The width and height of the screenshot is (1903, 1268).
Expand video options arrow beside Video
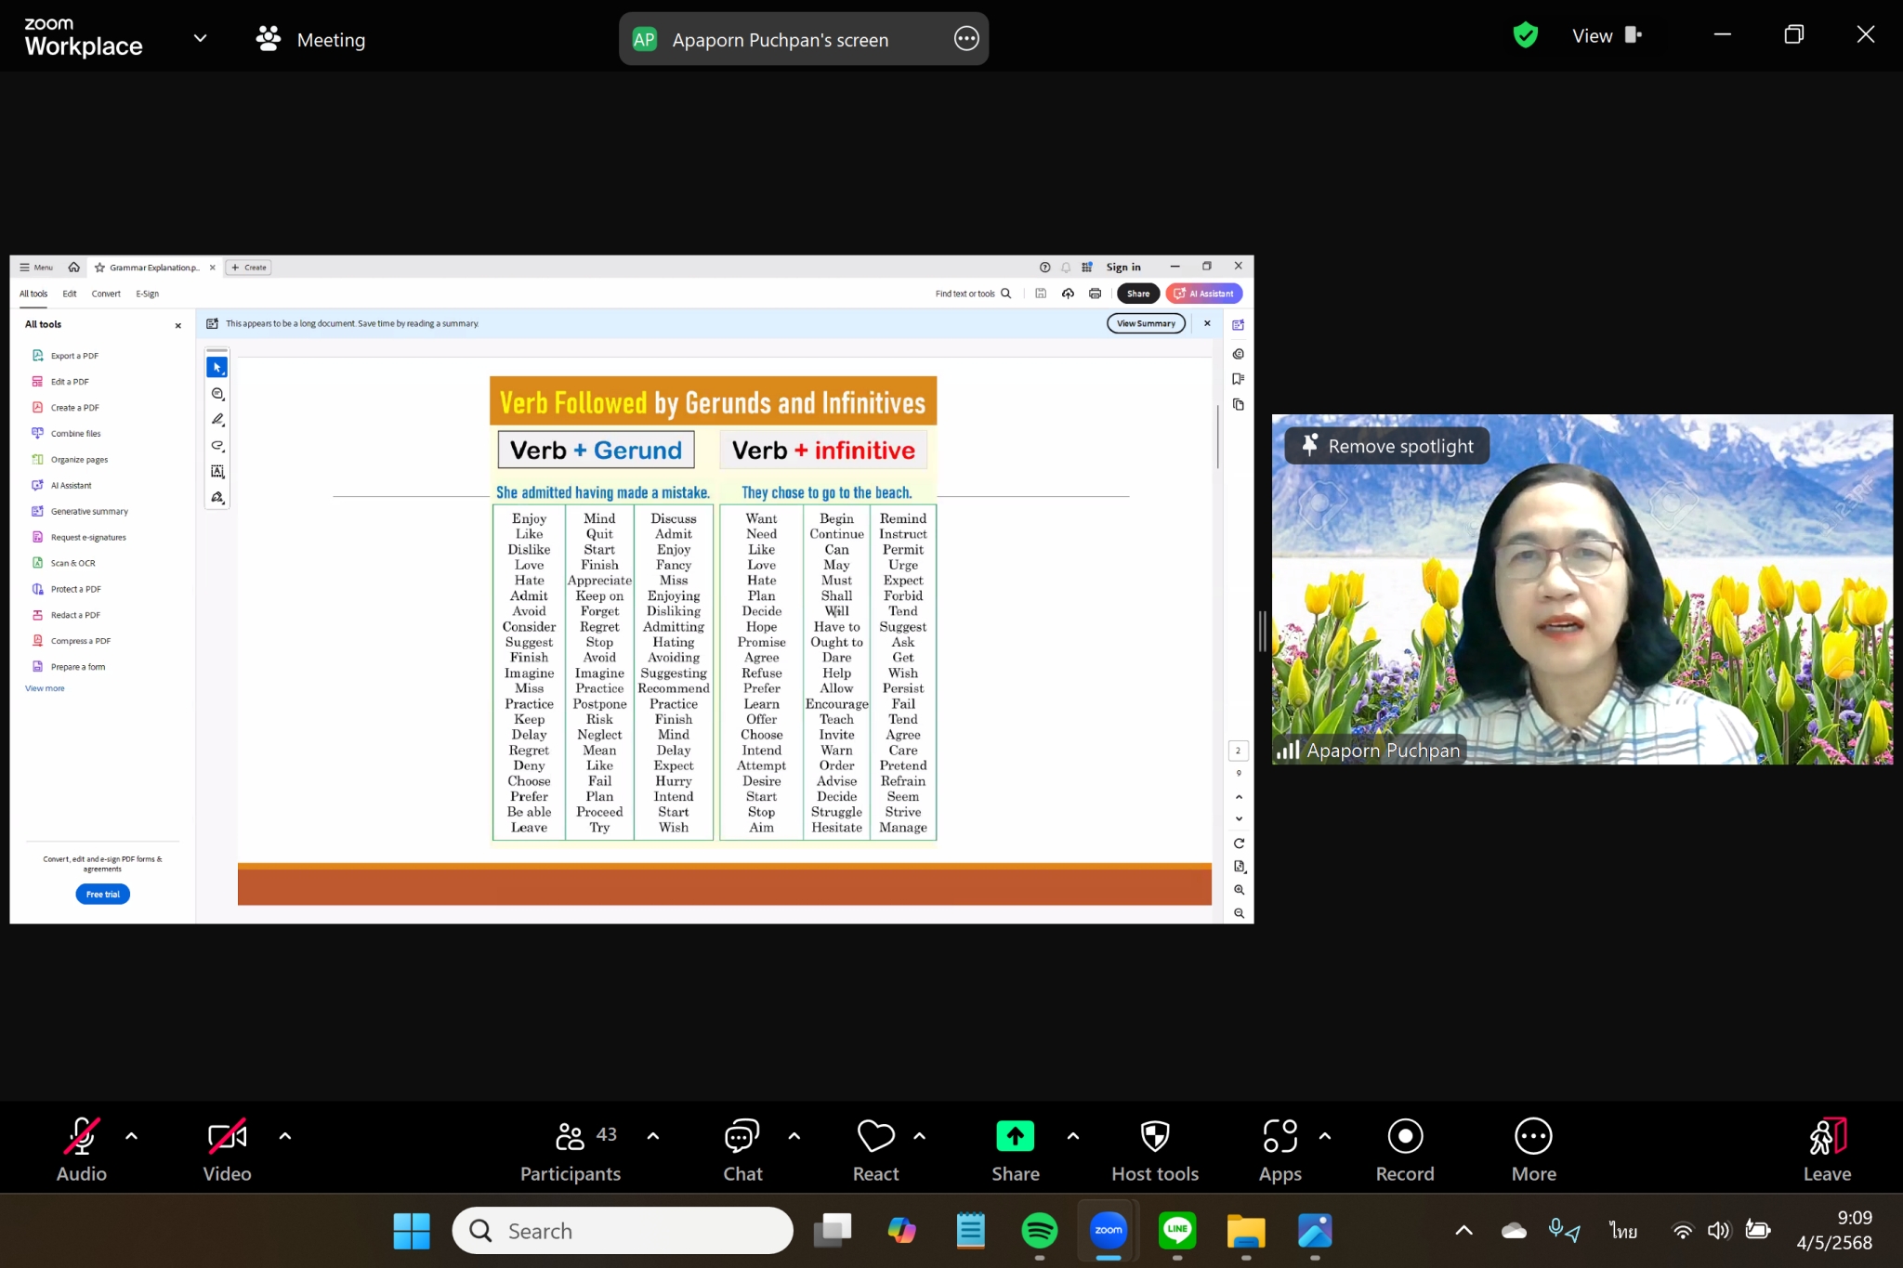(285, 1136)
